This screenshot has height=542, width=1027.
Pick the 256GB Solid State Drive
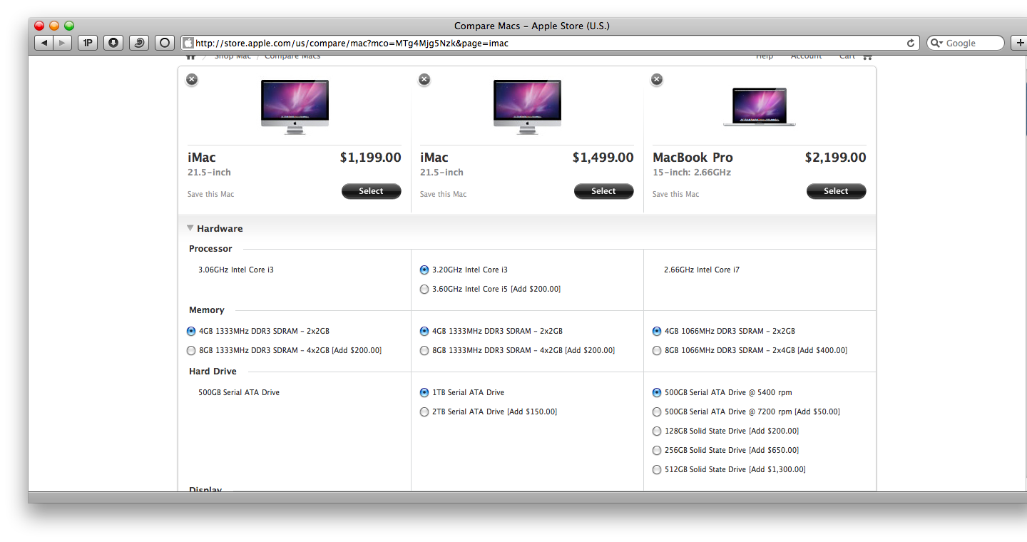(657, 450)
